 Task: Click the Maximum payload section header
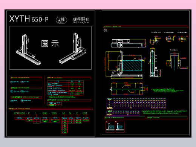click(x=69, y=100)
